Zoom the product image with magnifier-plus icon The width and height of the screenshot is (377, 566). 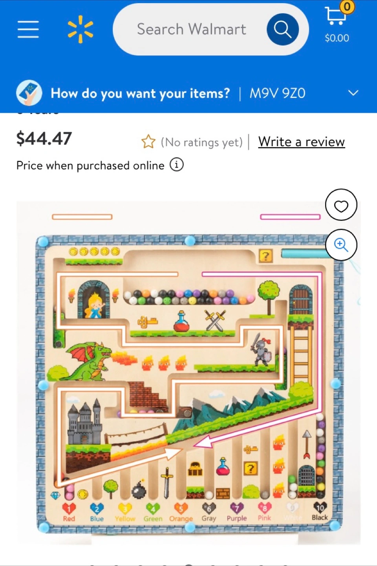(341, 244)
